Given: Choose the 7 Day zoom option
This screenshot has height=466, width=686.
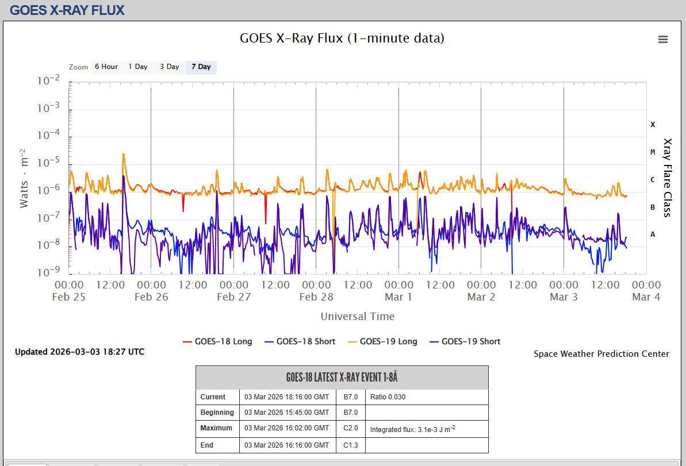Looking at the screenshot, I should point(201,67).
